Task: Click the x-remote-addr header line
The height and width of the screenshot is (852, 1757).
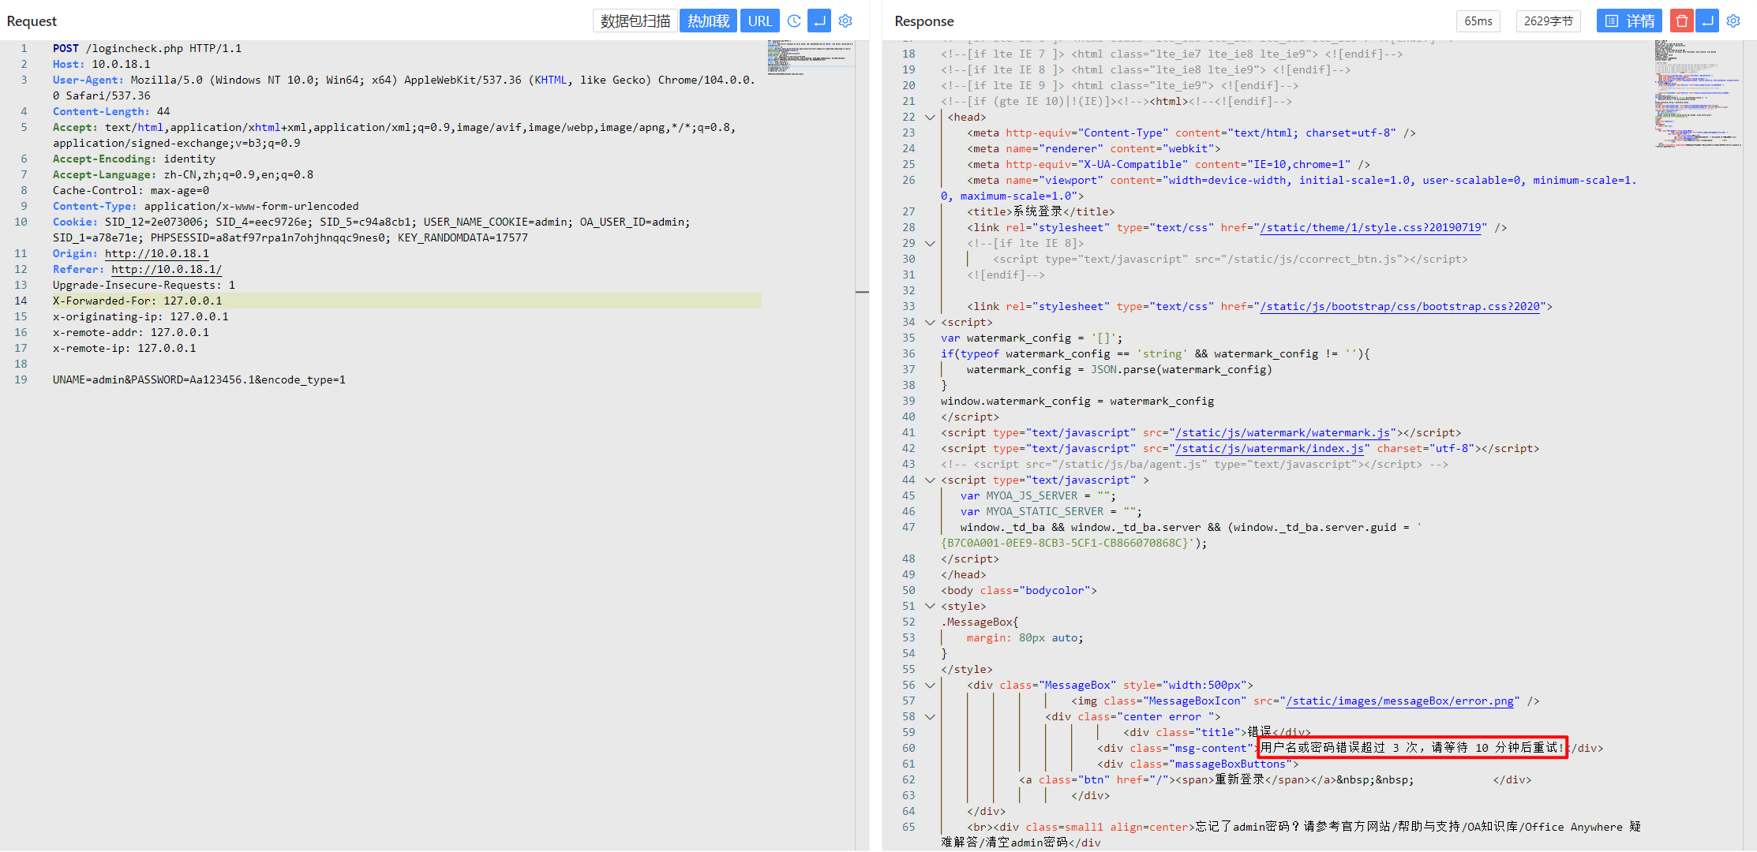Action: 131,332
